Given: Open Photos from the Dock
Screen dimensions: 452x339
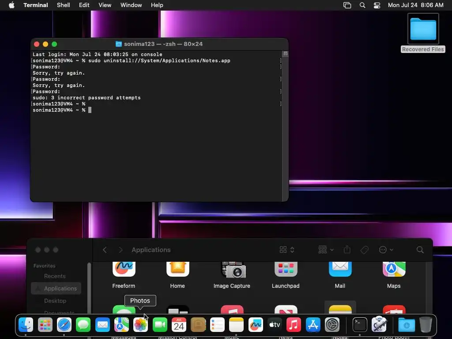Looking at the screenshot, I should [x=140, y=324].
